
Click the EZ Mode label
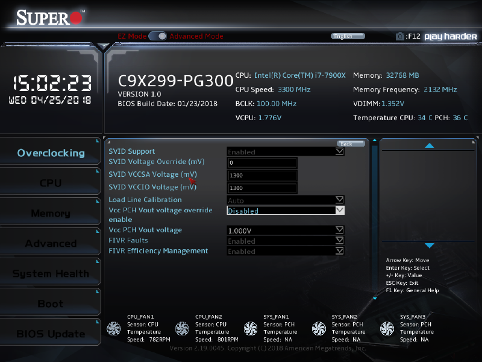(x=132, y=36)
